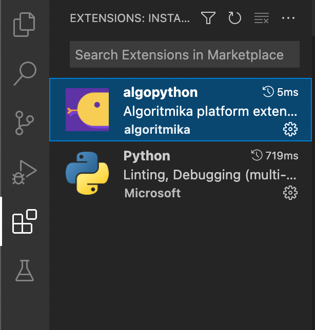
Task: Click the Filter Extensions funnel icon
Action: (208, 18)
